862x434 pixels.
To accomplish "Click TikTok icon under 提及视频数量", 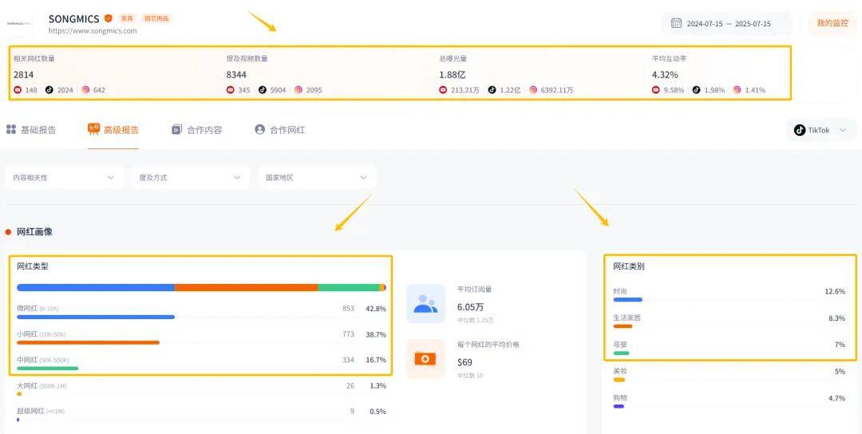I will pos(263,89).
